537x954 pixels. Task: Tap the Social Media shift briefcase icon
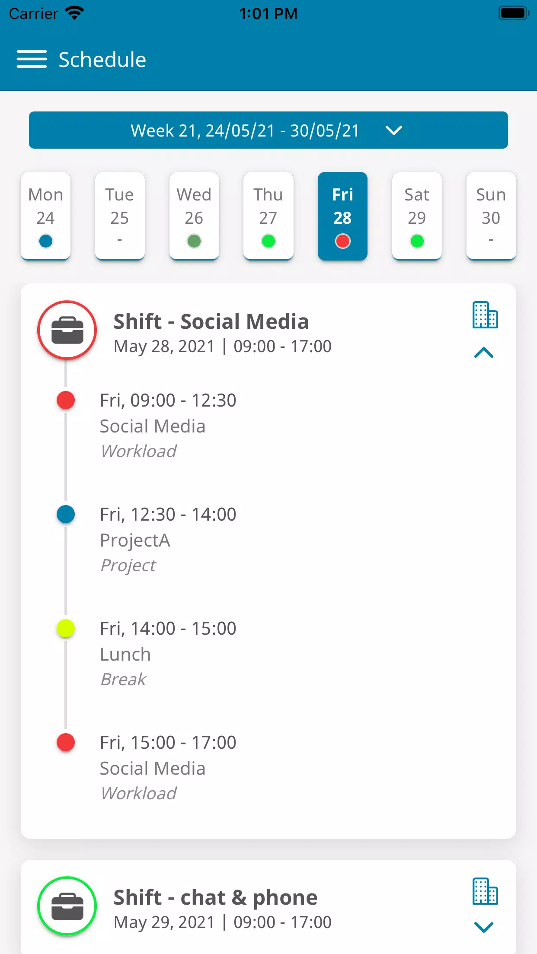tap(67, 330)
